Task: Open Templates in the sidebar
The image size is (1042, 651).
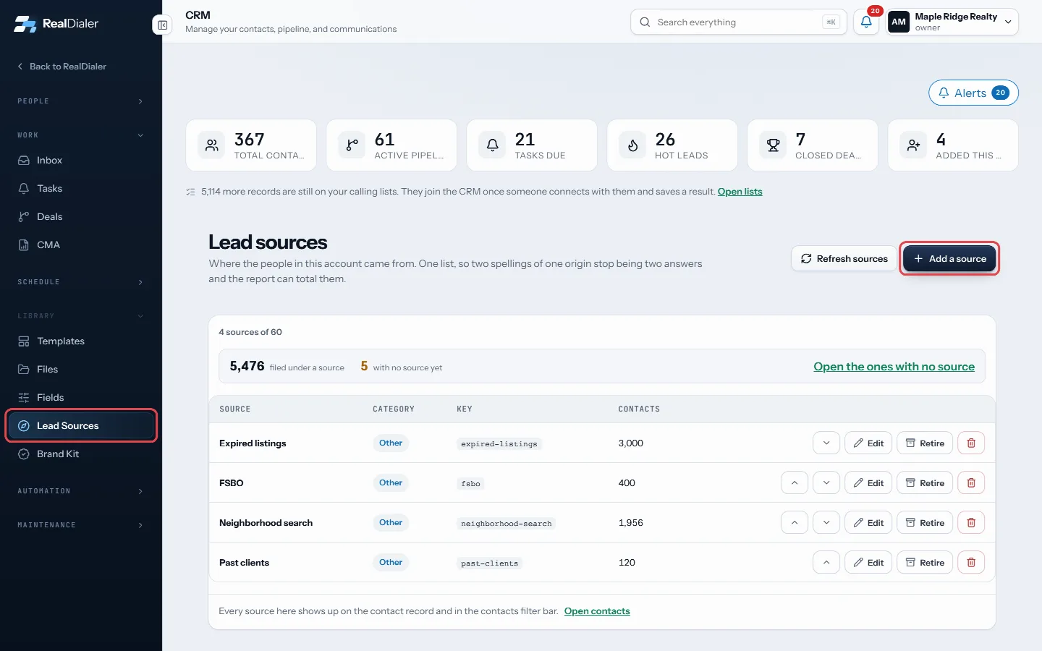Action: point(80,341)
